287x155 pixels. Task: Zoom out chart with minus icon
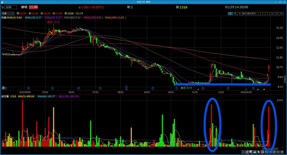click(278, 152)
